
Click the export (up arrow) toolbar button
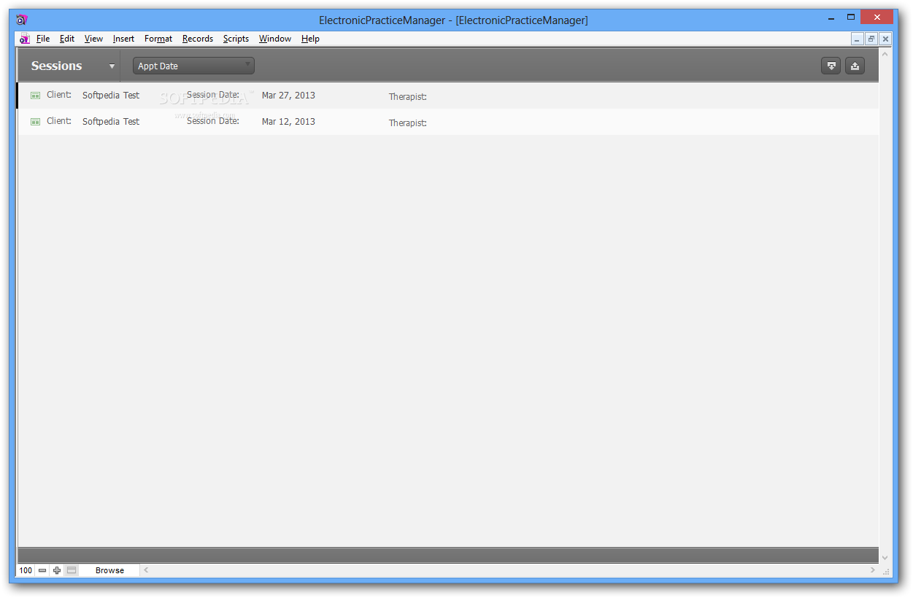(x=855, y=66)
